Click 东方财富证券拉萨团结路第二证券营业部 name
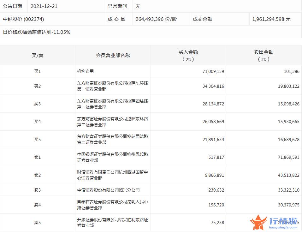The width and height of the screenshot is (302, 232). 112,140
